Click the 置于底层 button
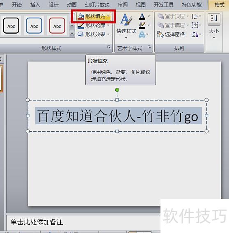 pos(171,25)
